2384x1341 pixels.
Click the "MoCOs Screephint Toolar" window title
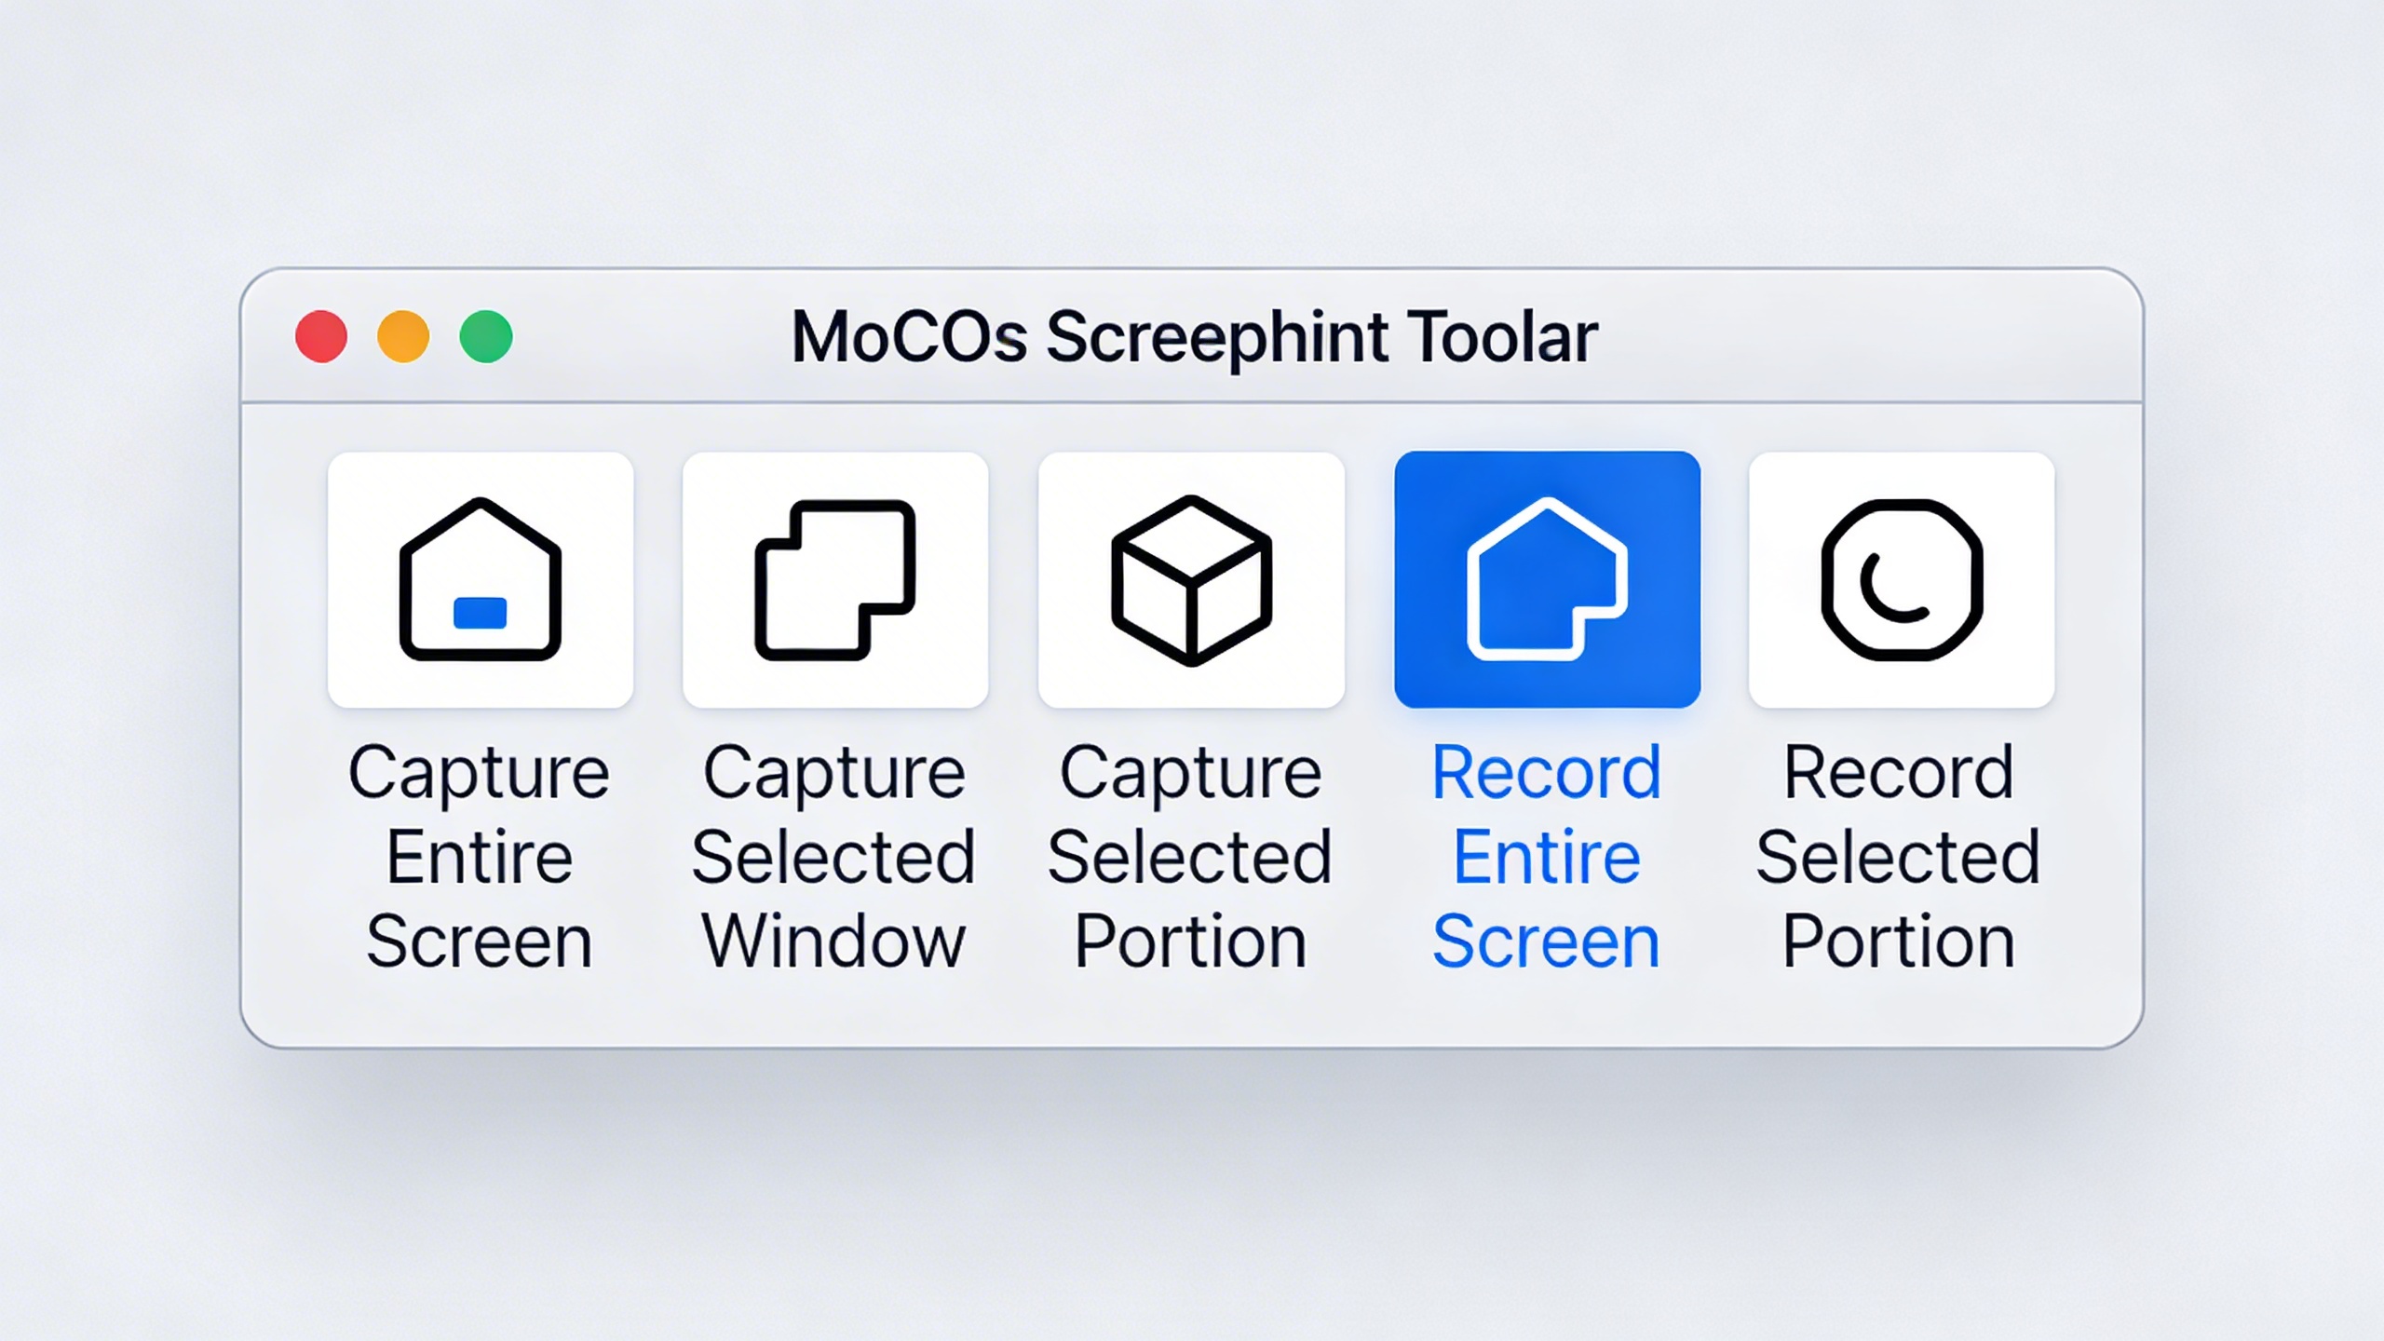tap(1194, 337)
